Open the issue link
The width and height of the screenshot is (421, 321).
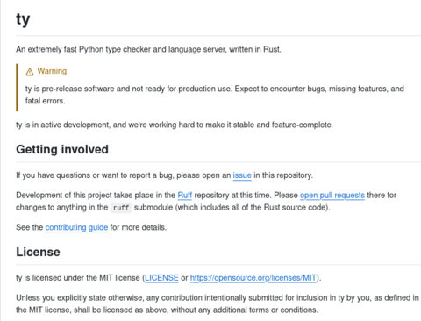(x=242, y=175)
